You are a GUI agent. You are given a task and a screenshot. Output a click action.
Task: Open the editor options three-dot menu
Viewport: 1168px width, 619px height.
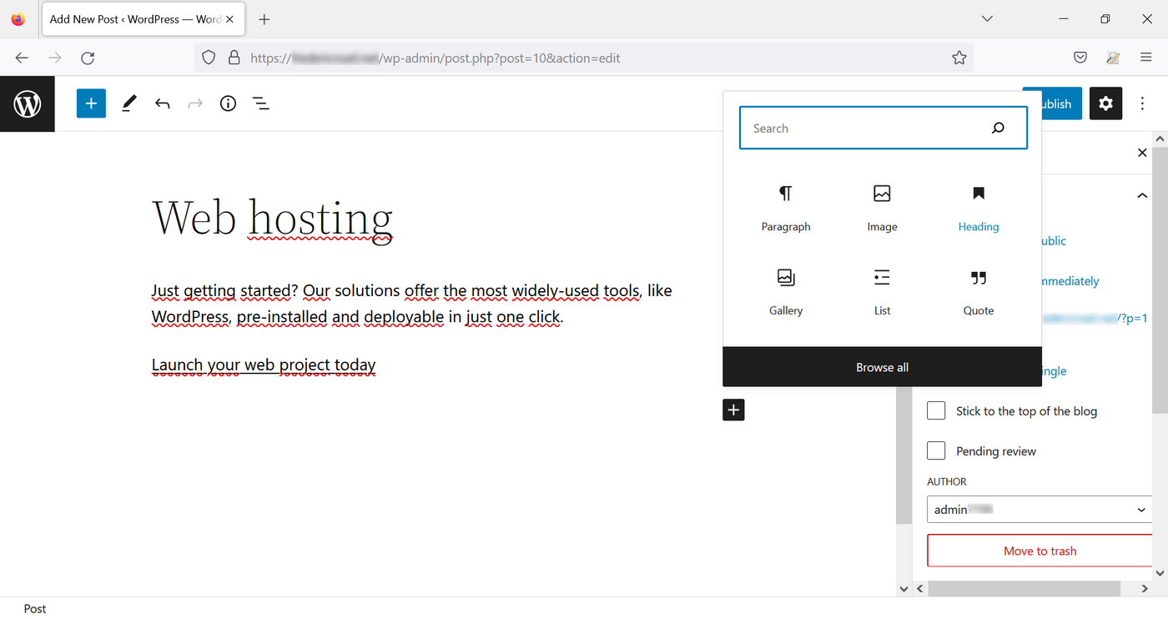1142,103
